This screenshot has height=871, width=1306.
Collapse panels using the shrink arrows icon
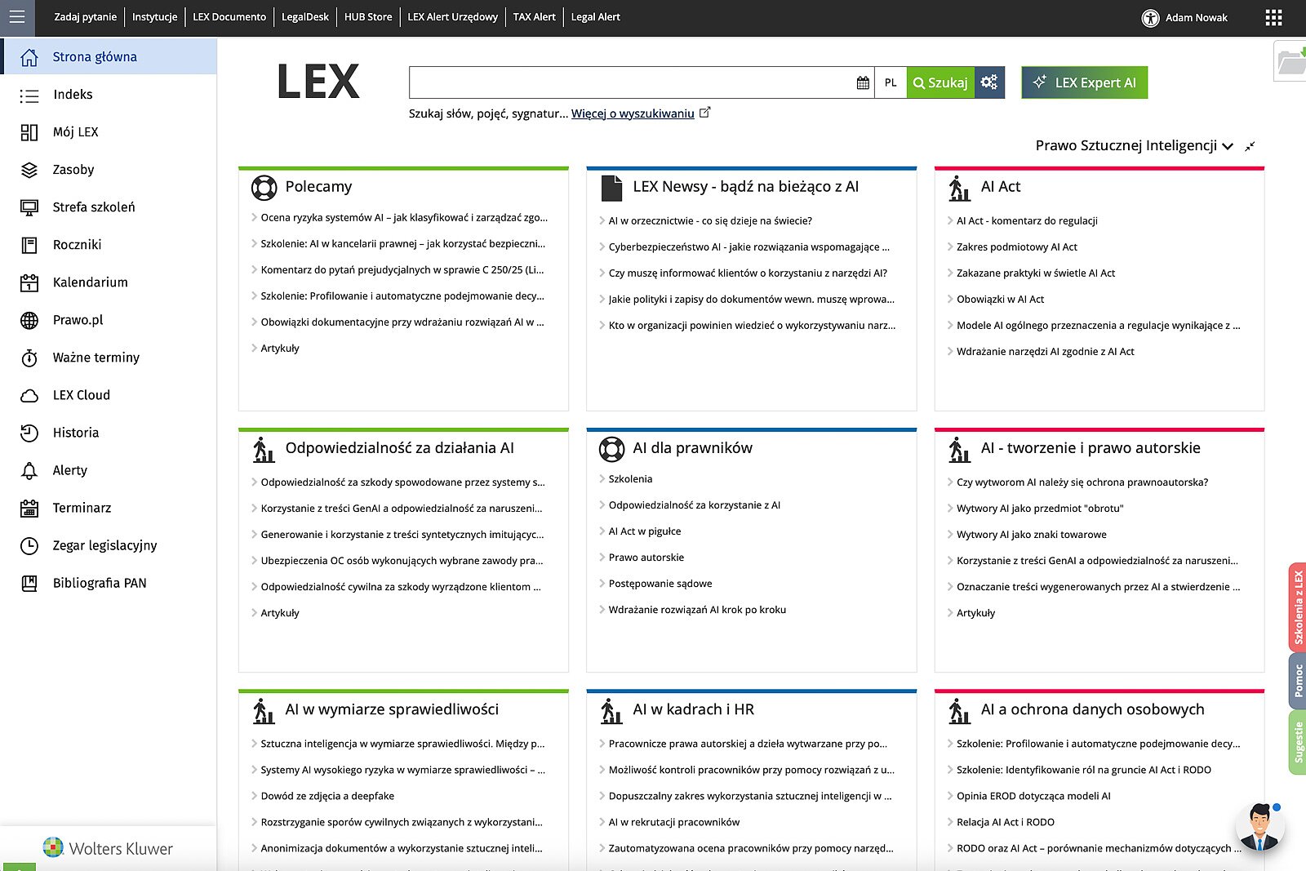1250,146
